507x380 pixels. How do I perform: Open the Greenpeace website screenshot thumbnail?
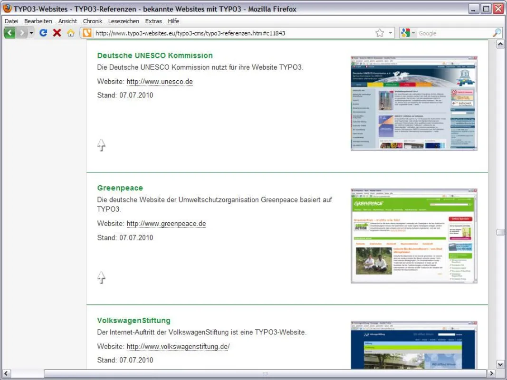click(414, 236)
